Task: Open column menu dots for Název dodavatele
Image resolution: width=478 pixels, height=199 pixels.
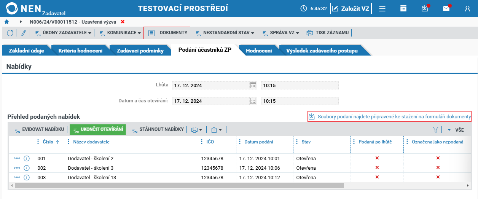Action: click(x=69, y=142)
